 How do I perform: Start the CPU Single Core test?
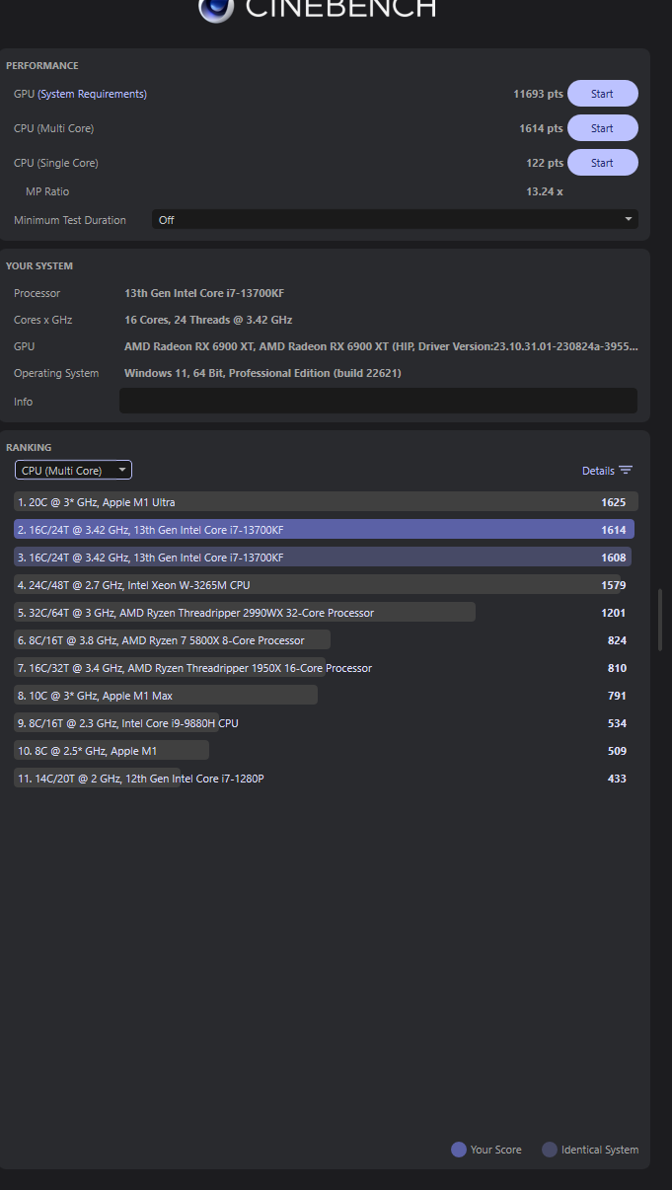click(x=602, y=162)
